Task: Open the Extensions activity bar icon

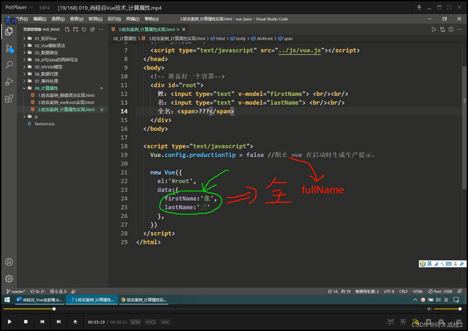Action: pyautogui.click(x=9, y=98)
